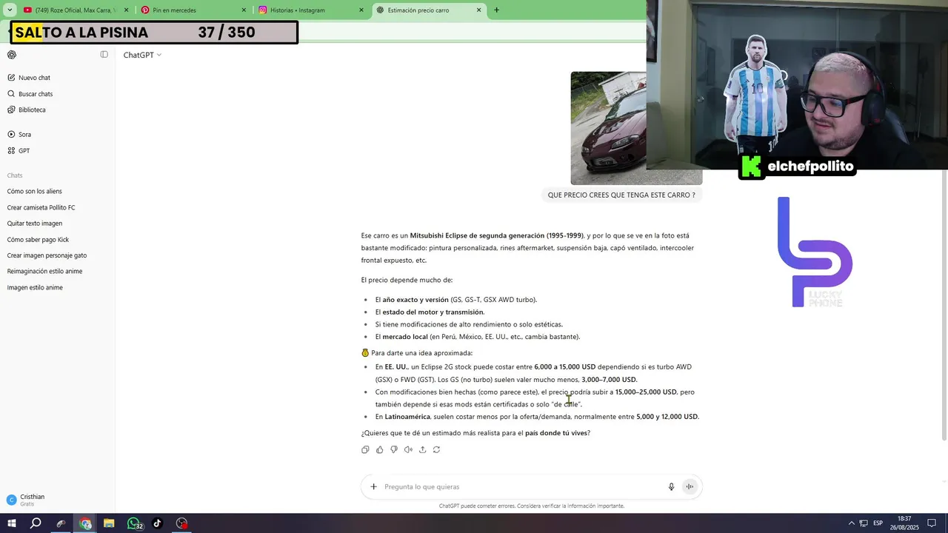
Task: Click the thumbs up icon under response
Action: 379,449
